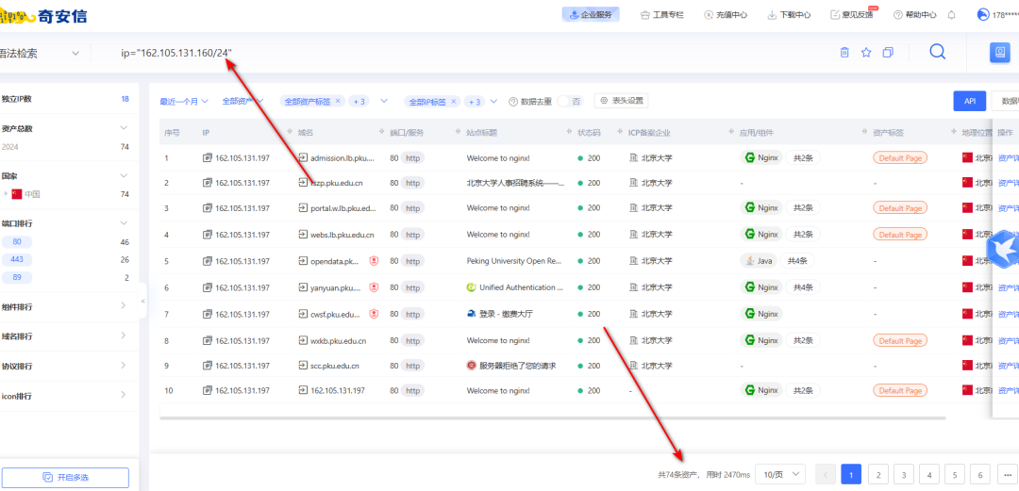
Task: Collapse sidebar with the arrow handle
Action: [143, 302]
